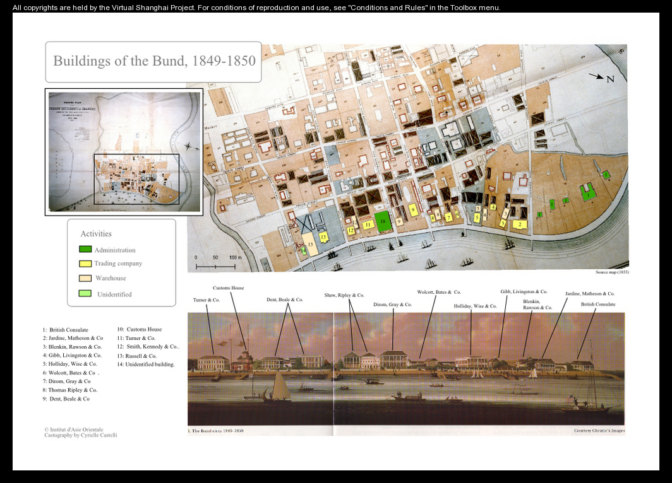The image size is (672, 483).
Task: Click the 100 m scale bar
Action: pos(215,265)
